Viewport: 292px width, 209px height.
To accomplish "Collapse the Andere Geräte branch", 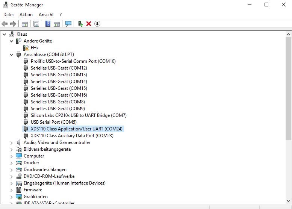I will (12, 41).
